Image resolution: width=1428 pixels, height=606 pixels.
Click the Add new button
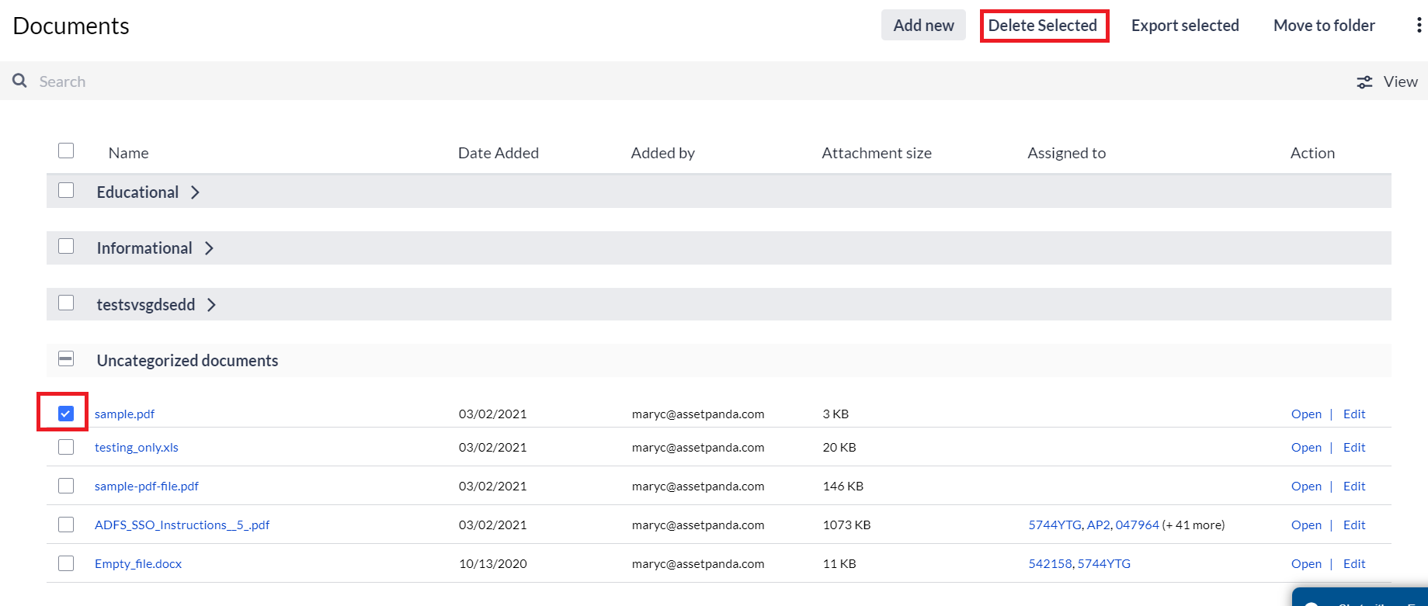923,25
